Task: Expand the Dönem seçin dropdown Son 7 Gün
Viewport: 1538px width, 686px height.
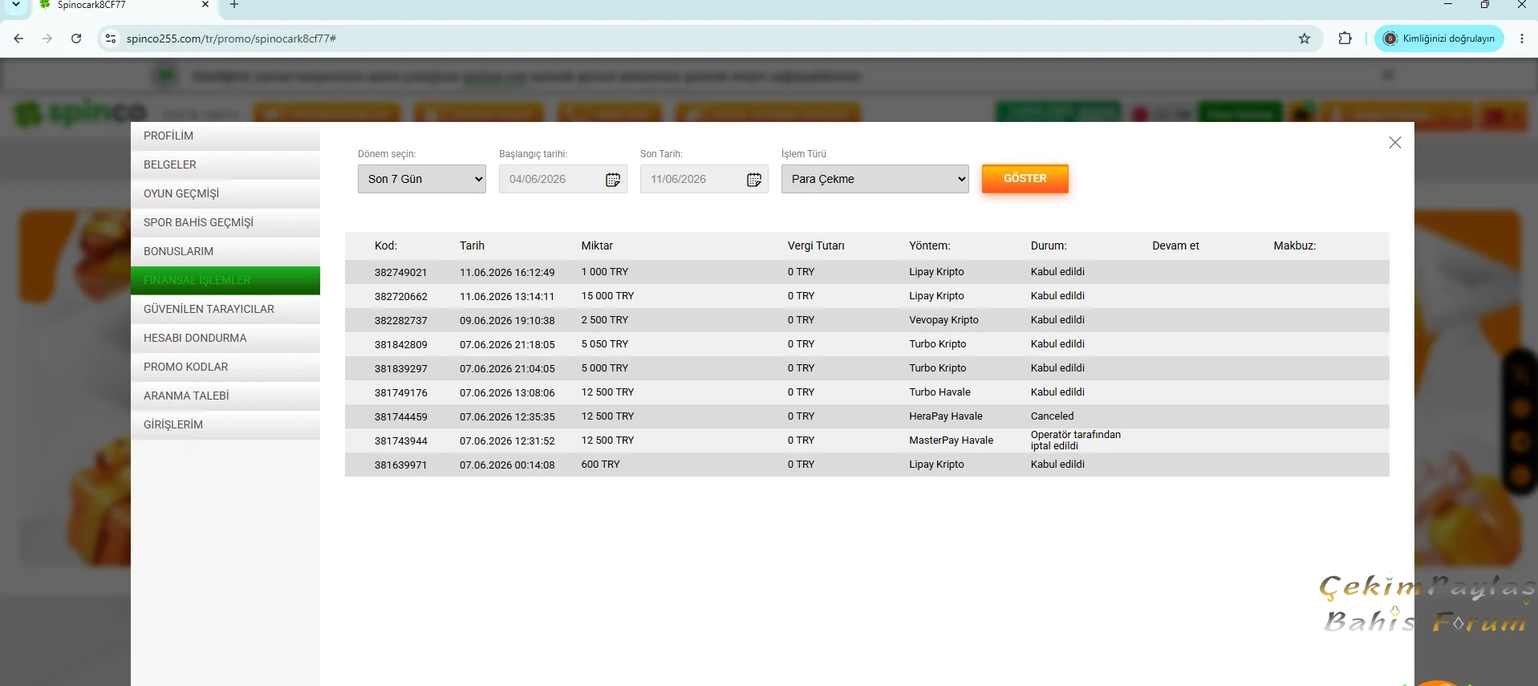Action: tap(422, 179)
